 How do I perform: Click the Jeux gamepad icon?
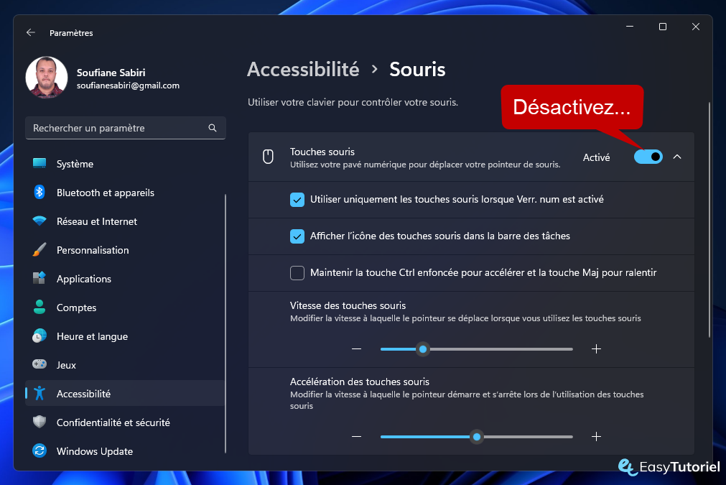point(39,364)
